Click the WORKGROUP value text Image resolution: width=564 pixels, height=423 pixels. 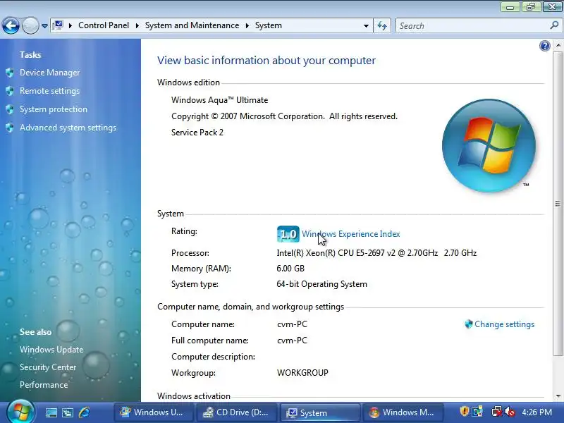[302, 373]
